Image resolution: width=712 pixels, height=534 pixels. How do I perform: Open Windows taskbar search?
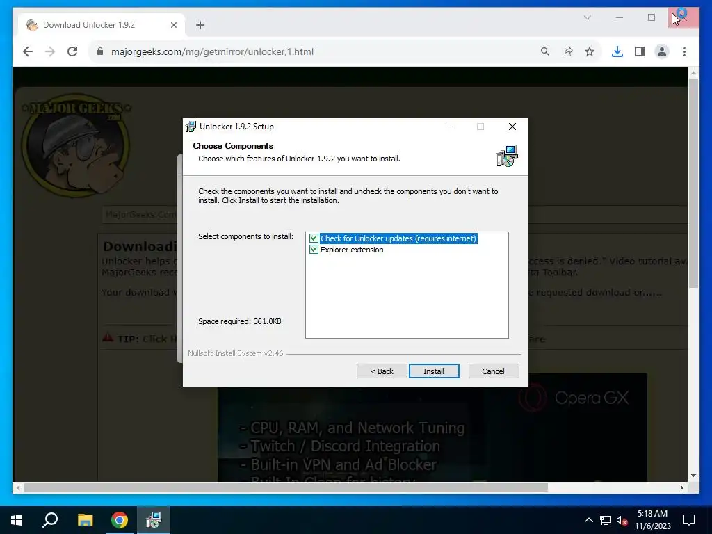point(50,520)
